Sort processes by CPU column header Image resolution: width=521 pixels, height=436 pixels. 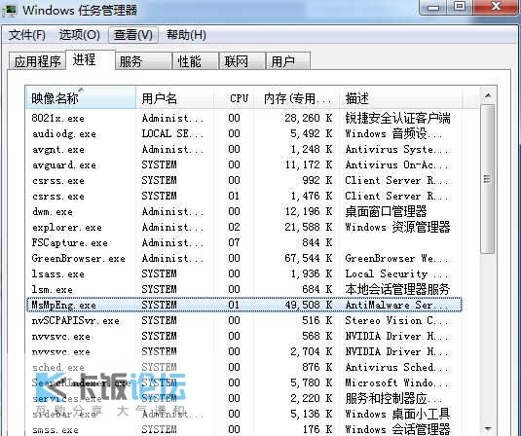[234, 98]
